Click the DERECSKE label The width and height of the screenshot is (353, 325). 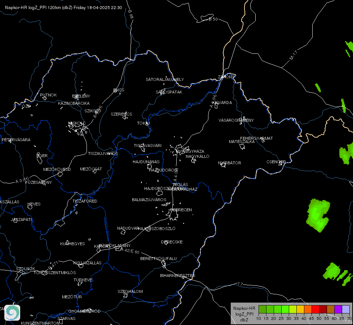[x=172, y=242]
